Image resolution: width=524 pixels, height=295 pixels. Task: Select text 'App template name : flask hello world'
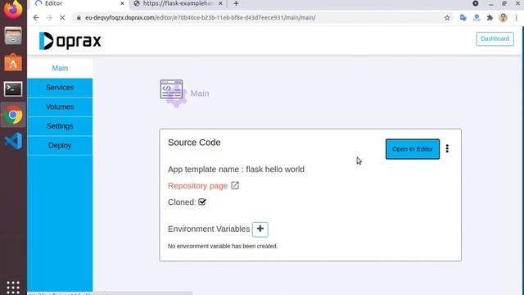236,170
